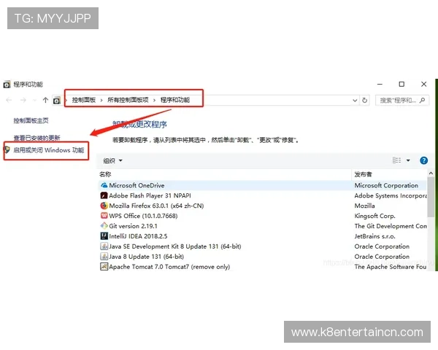Click Microsoft Corporation publisher cell
This screenshot has height=350, width=438.
(386, 185)
